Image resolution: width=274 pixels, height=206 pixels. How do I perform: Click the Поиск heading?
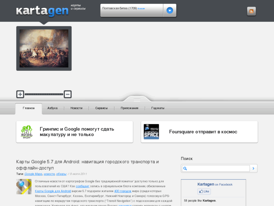point(187,159)
